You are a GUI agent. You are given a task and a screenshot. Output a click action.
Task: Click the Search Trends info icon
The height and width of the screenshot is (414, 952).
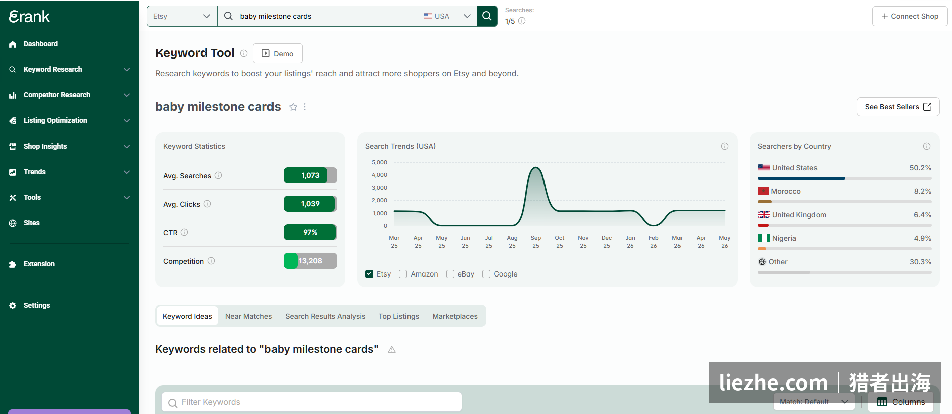725,146
